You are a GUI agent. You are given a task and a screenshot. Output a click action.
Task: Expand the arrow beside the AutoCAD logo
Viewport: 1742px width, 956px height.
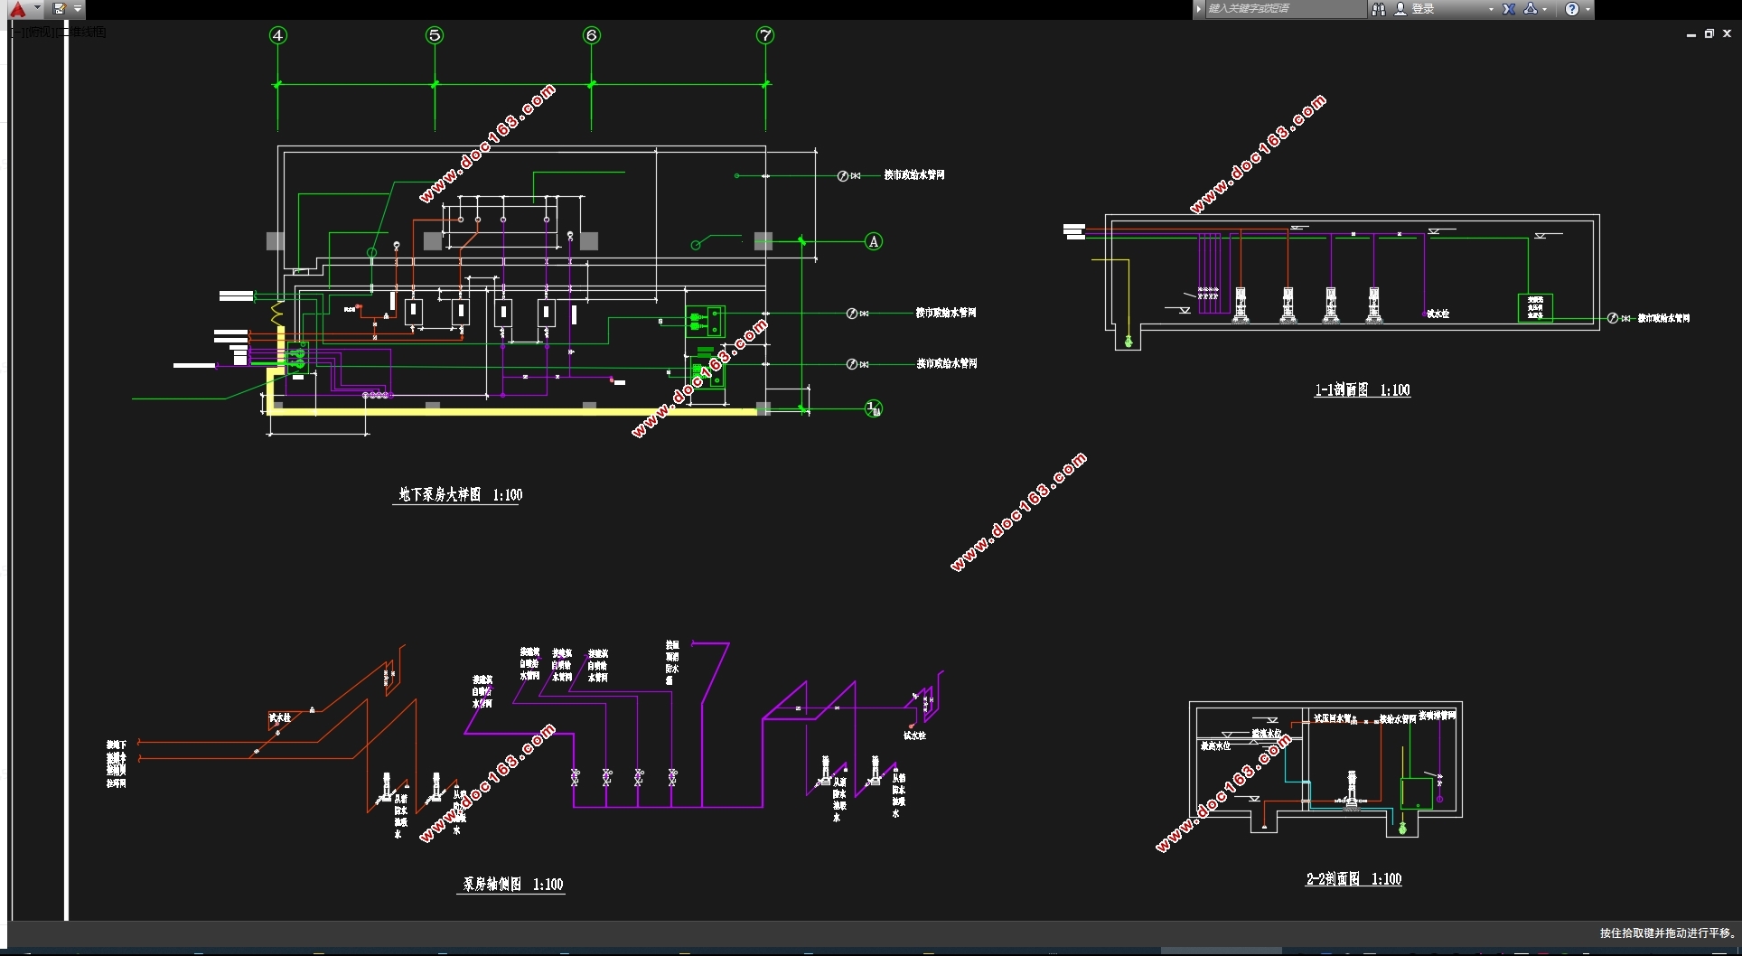click(x=37, y=8)
